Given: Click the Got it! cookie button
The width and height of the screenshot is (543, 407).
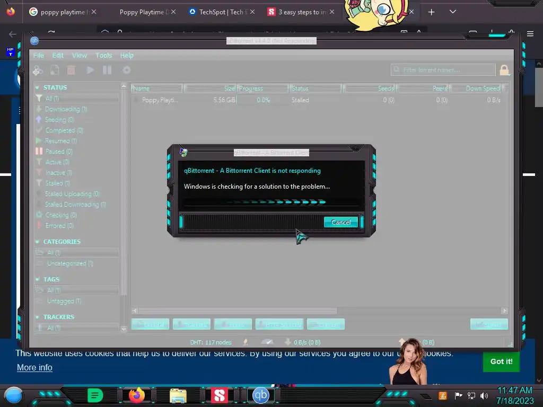Looking at the screenshot, I should pyautogui.click(x=502, y=361).
